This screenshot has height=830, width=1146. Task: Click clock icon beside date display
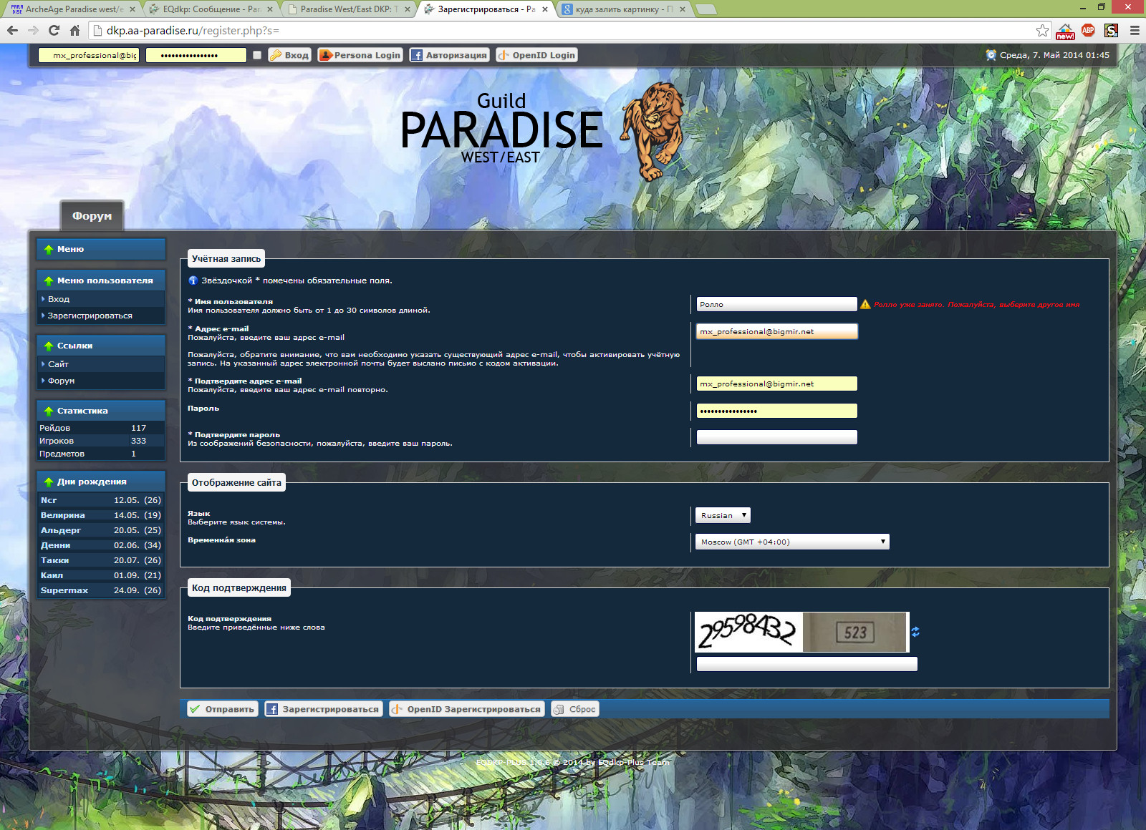click(991, 55)
